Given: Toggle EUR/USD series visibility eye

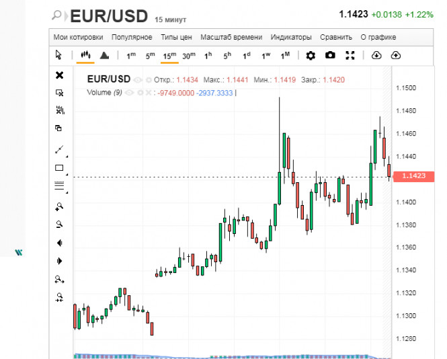Looking at the screenshot, I should [x=138, y=80].
